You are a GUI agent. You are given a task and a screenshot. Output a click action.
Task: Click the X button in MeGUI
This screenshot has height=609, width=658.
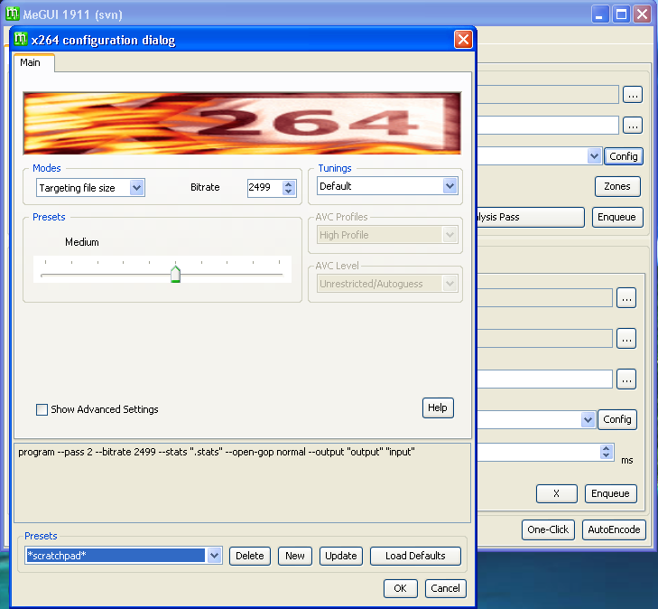(556, 493)
